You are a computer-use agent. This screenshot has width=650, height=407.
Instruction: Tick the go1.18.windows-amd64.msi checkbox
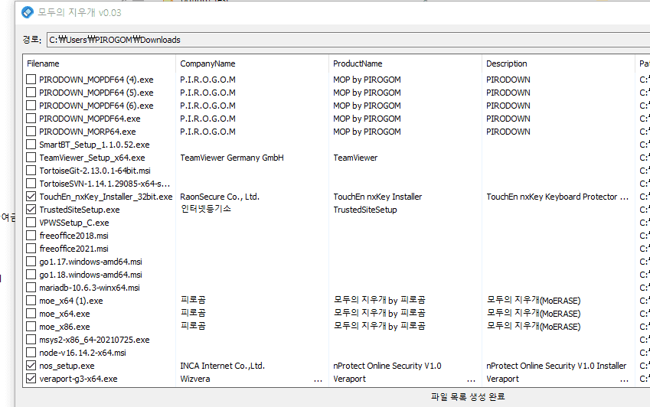pos(31,274)
